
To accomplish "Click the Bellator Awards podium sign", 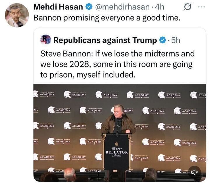I will tap(116, 151).
